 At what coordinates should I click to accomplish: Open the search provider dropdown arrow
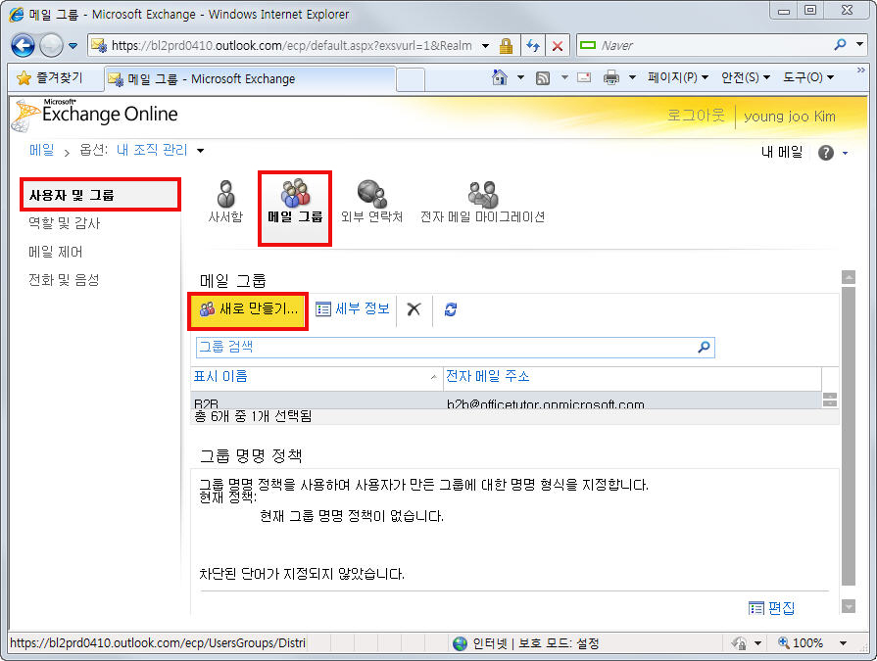pyautogui.click(x=860, y=44)
